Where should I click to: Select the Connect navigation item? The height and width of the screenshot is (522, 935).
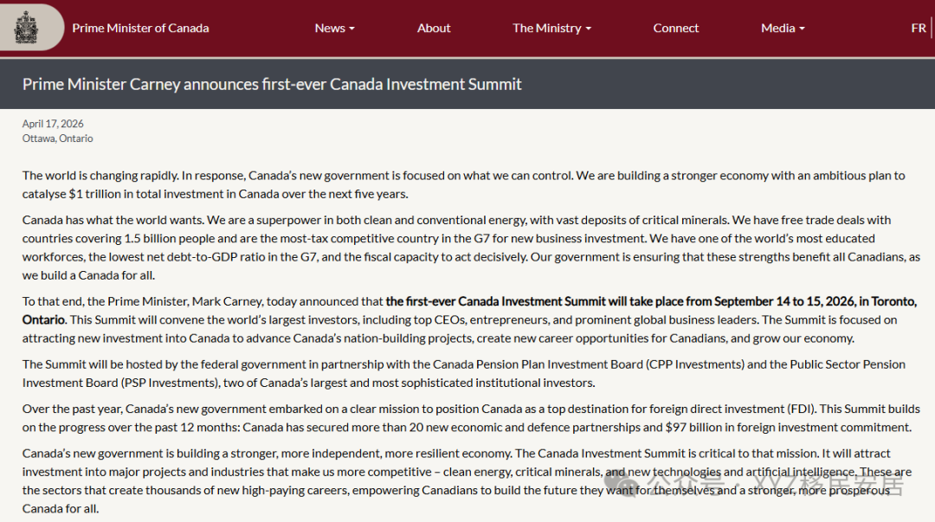click(676, 28)
